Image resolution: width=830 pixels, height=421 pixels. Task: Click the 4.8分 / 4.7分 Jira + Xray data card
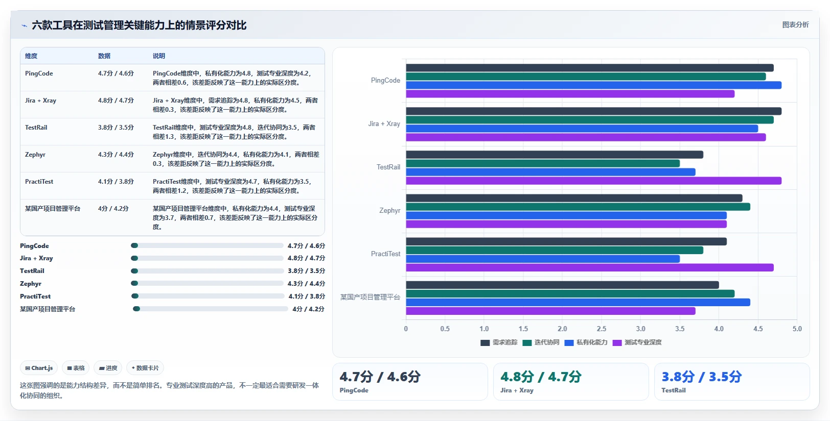[x=571, y=382]
